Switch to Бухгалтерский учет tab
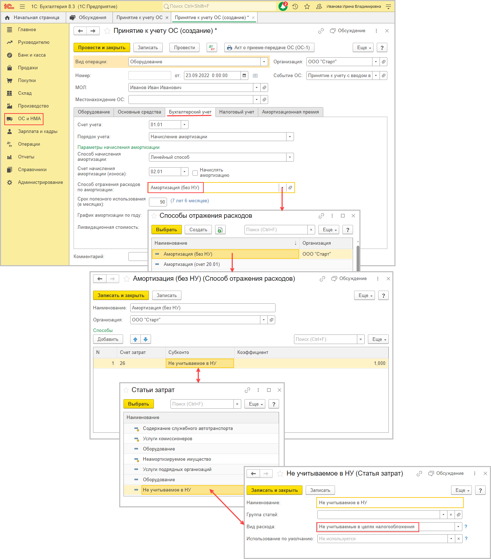Viewport: 491px width, 559px height. tap(190, 112)
